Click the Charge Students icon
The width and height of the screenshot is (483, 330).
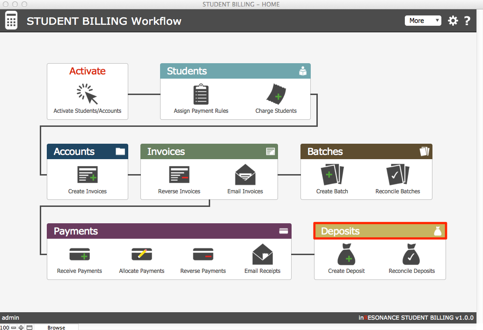tap(276, 94)
